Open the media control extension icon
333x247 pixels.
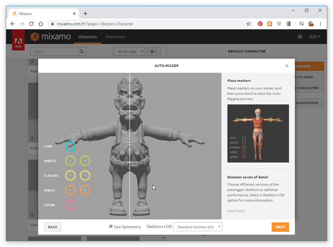[301, 24]
